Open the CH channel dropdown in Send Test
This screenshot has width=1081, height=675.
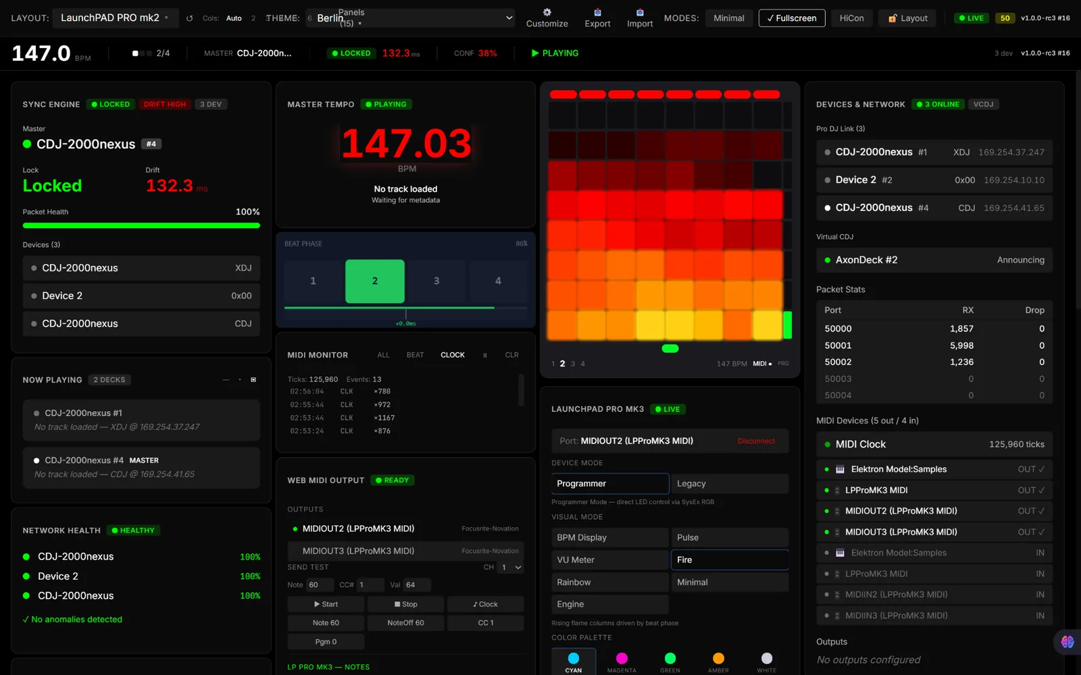point(511,568)
